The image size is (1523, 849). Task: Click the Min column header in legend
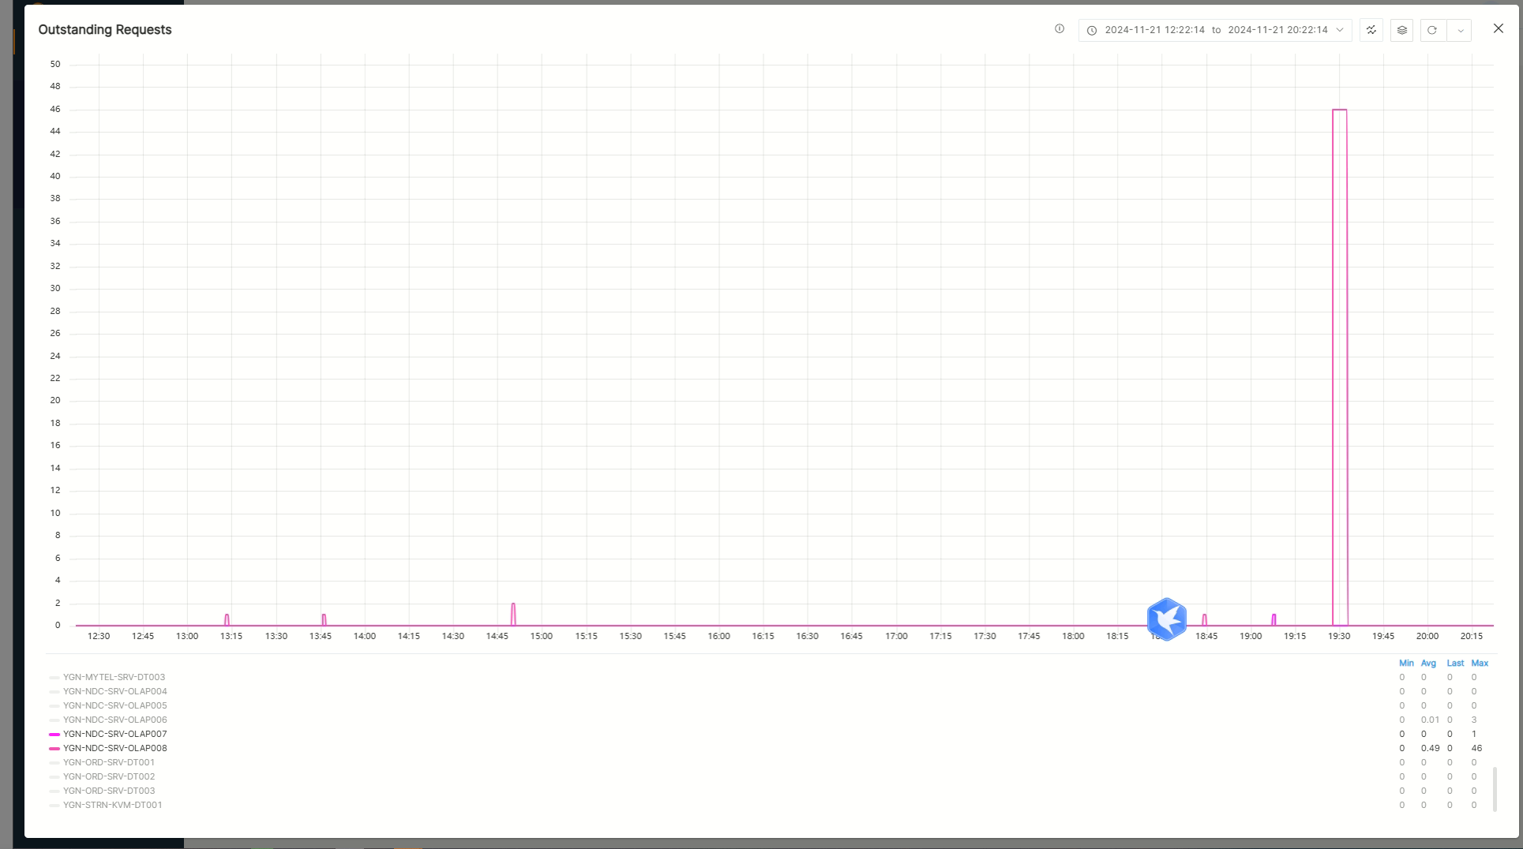[1406, 664]
